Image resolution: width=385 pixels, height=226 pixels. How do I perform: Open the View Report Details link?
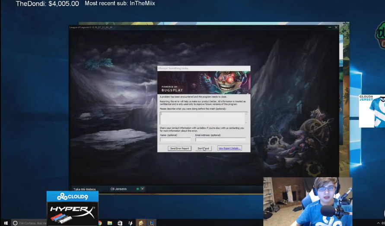coord(229,148)
